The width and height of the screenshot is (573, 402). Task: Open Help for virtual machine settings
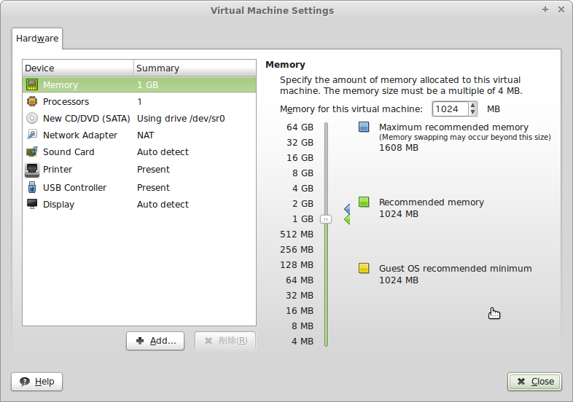pos(37,382)
